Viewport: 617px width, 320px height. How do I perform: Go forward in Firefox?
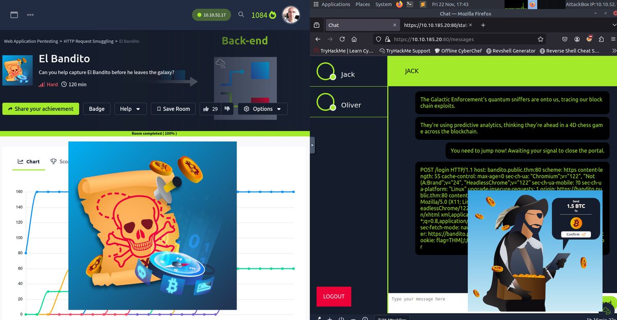coord(331,39)
